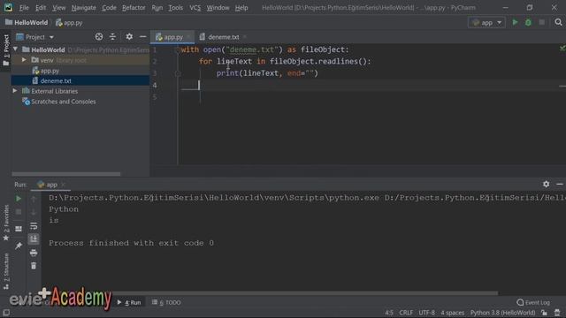The height and width of the screenshot is (318, 566).
Task: Print the console output
Action: (34, 253)
